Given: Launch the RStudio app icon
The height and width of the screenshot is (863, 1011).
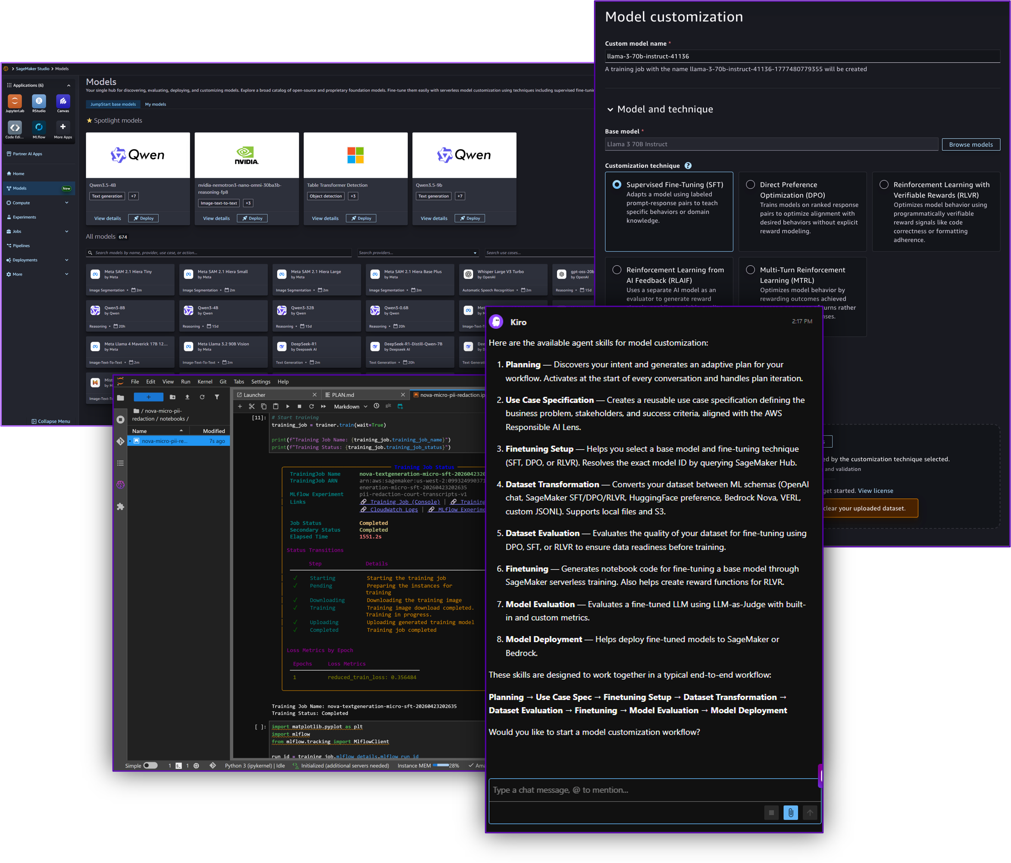Looking at the screenshot, I should point(39,101).
